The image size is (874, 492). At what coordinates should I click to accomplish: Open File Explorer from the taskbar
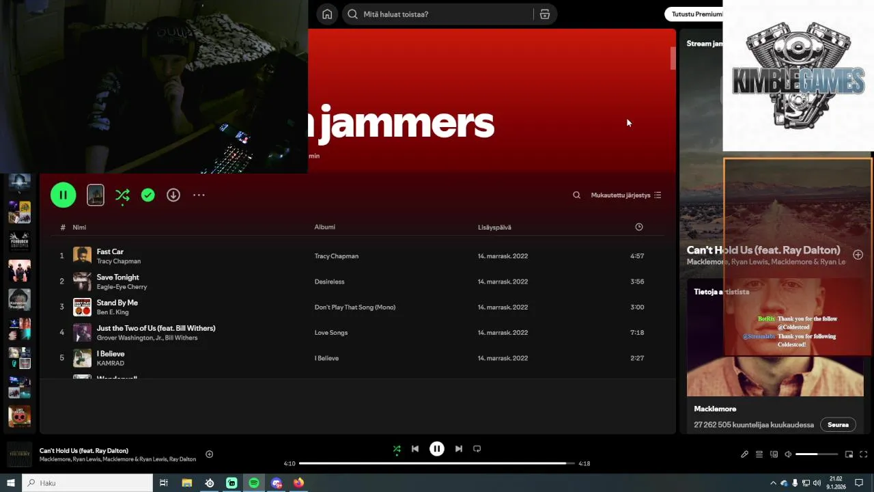click(187, 483)
